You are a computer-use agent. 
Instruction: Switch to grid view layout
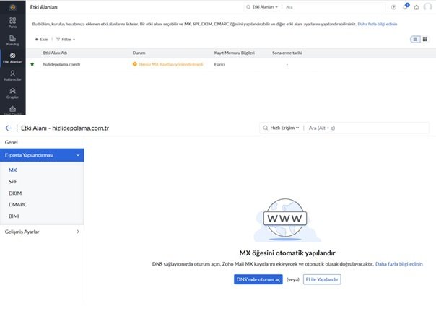424,39
